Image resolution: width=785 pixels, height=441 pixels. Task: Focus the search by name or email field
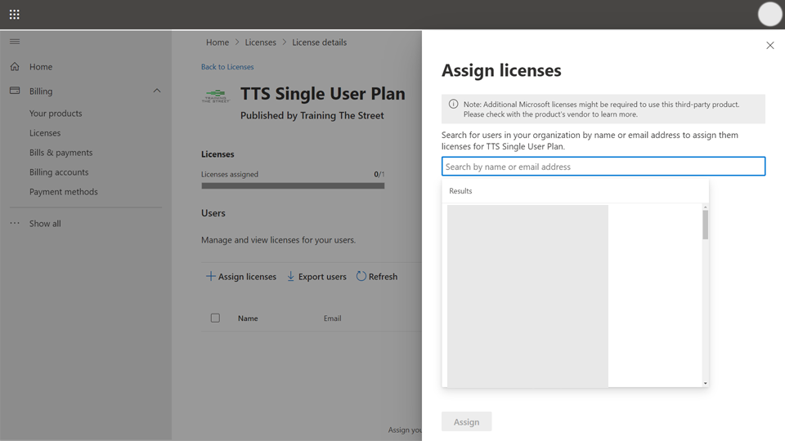click(603, 167)
